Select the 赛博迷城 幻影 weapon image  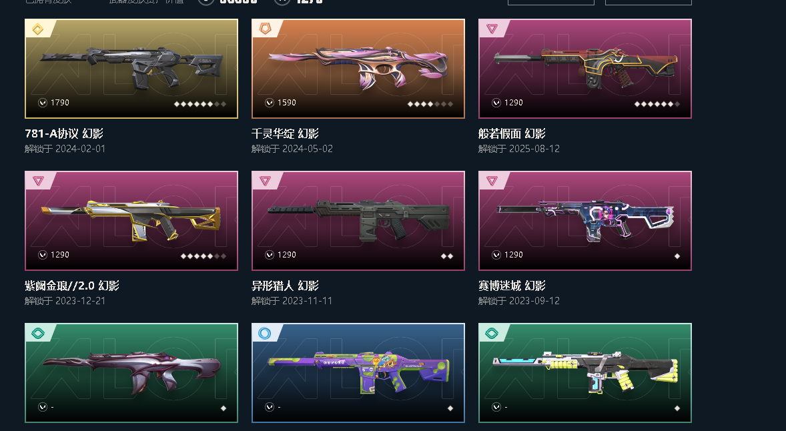pos(585,221)
